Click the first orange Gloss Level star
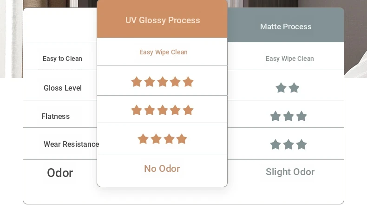367x223 pixels. pos(137,82)
